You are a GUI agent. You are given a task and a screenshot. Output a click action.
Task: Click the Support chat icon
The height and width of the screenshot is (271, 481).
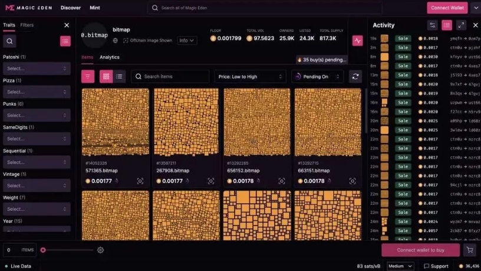click(426, 266)
